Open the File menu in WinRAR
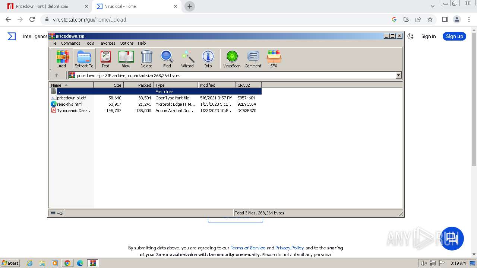This screenshot has height=268, width=477. (53, 43)
